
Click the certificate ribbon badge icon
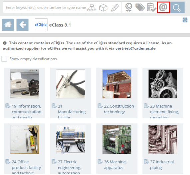point(129,7)
